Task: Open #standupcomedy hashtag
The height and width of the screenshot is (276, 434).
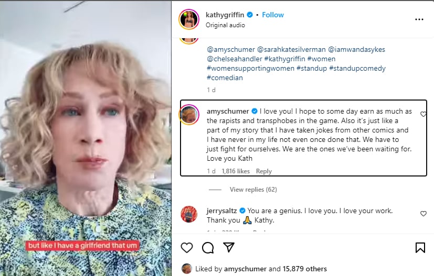Action: (x=357, y=68)
